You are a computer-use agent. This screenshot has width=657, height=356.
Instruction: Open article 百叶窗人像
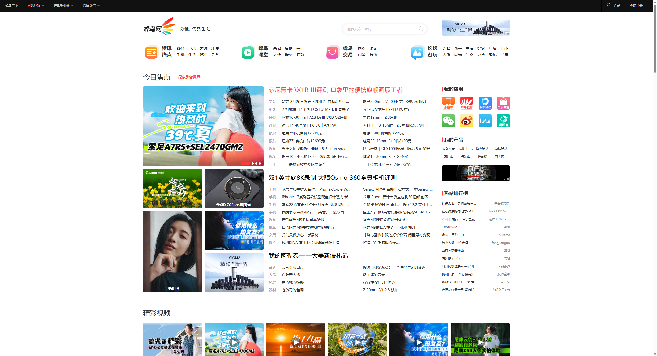(x=291, y=275)
